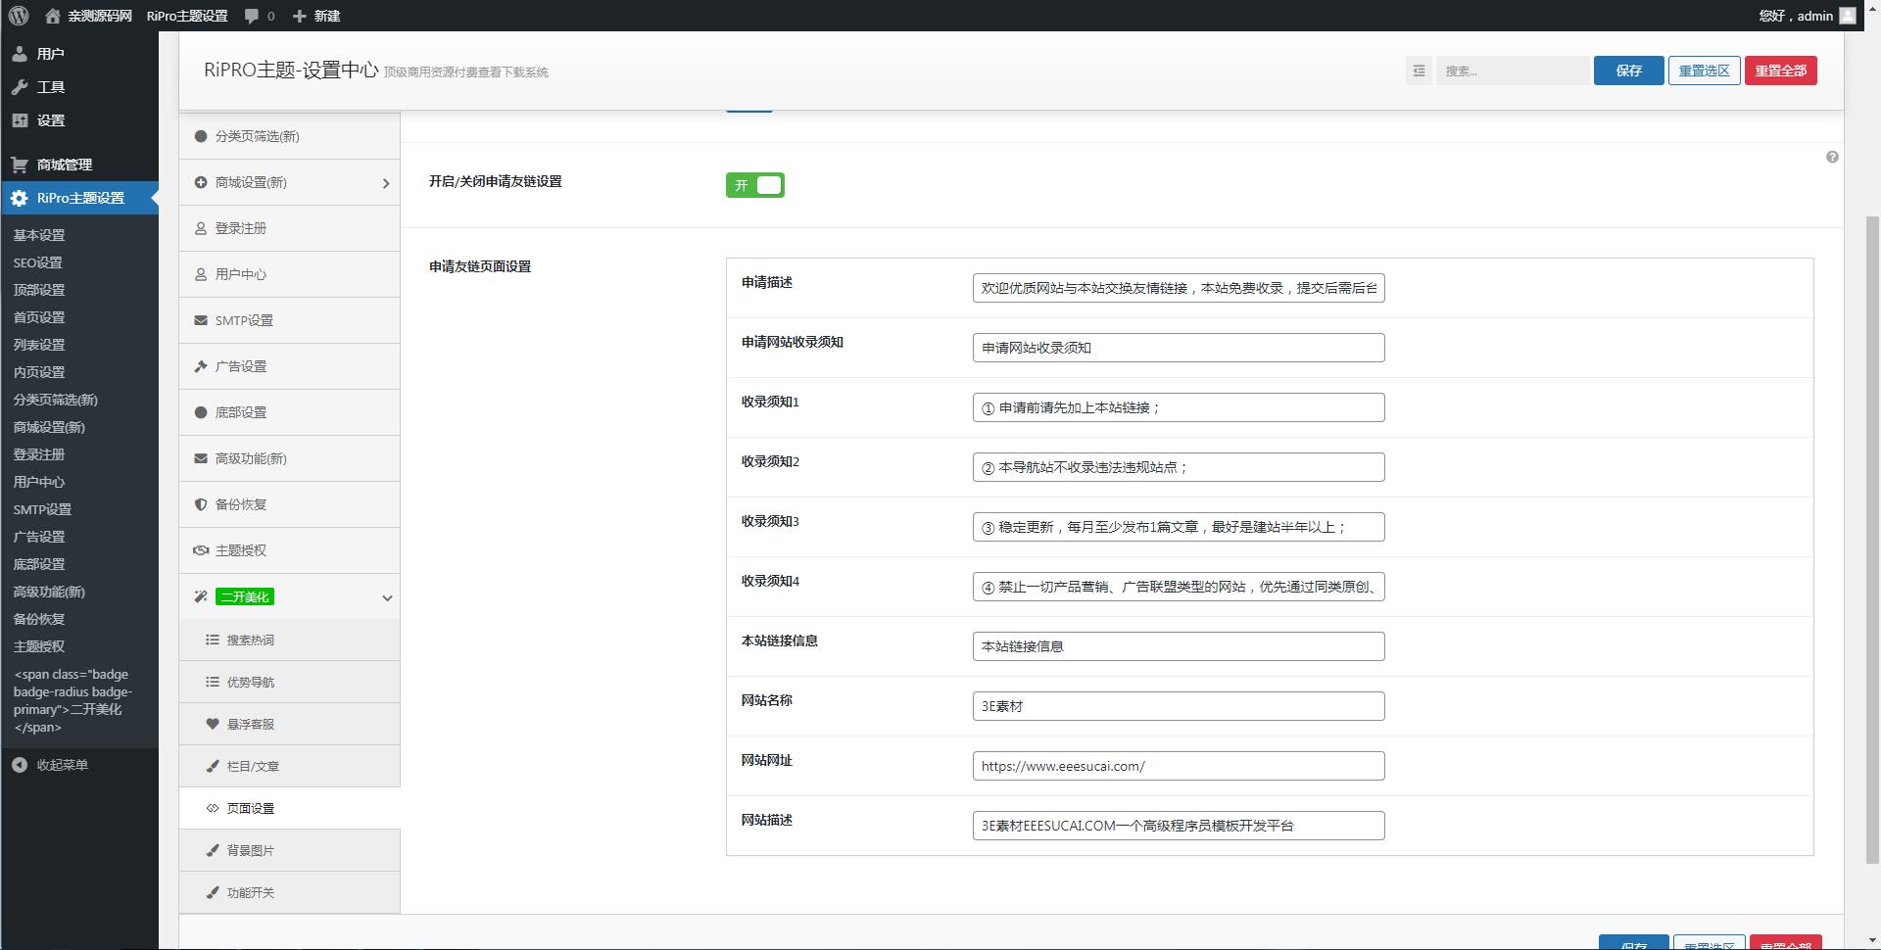Click the 网站名称 input containing 3E素材

tap(1178, 705)
